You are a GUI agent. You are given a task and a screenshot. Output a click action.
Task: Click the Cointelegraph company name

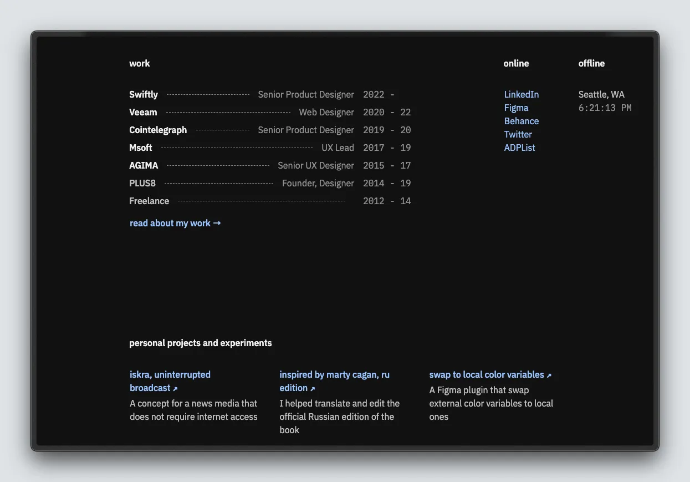pyautogui.click(x=158, y=130)
